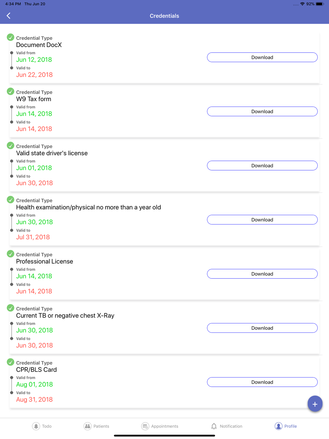This screenshot has height=439, width=329.
Task: Tap the floating plus add credential button
Action: coord(315,404)
